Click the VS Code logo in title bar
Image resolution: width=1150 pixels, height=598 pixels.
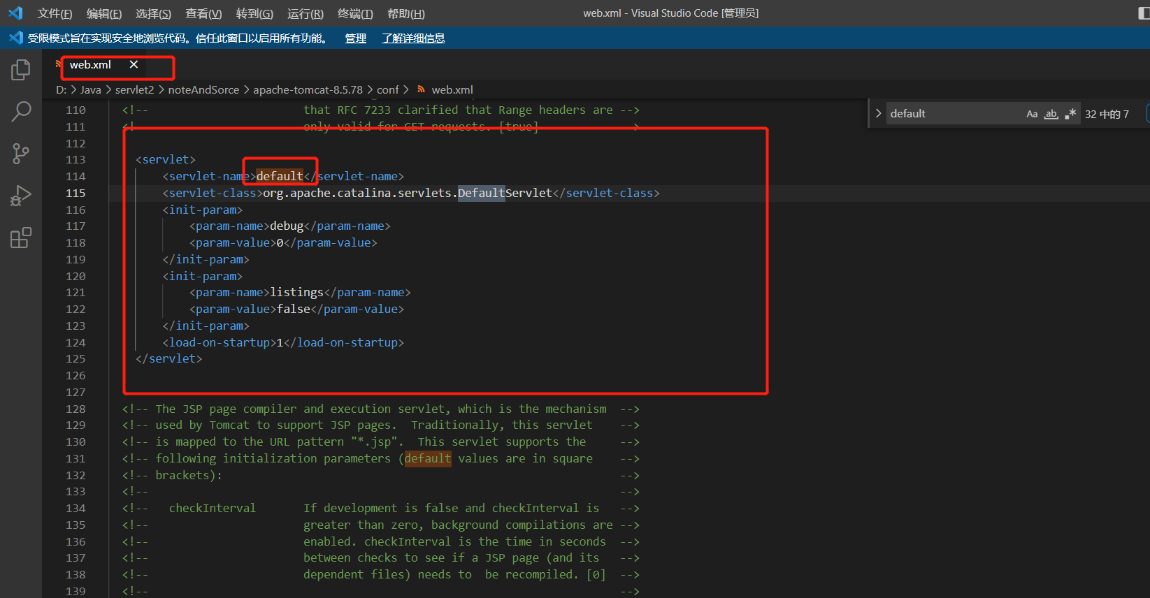tap(15, 13)
